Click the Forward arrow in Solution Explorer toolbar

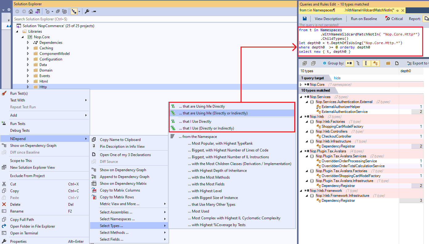24,11
